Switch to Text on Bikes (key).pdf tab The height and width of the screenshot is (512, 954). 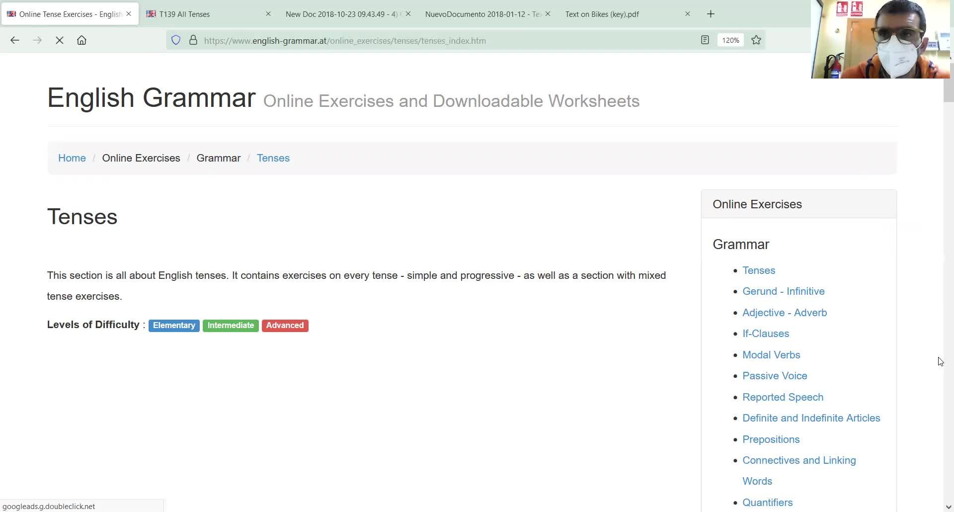[621, 14]
